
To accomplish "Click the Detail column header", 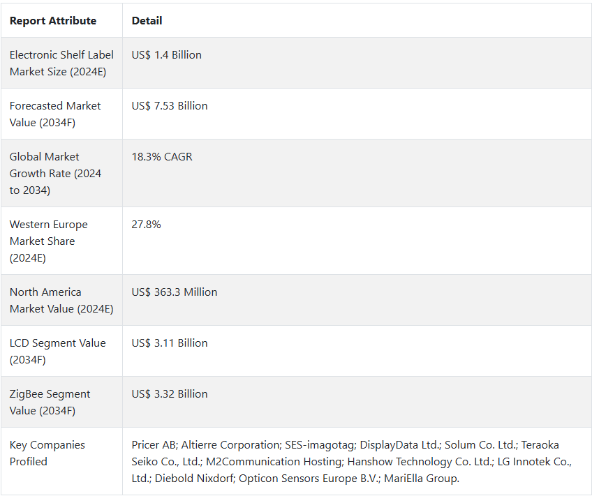I will click(x=147, y=21).
